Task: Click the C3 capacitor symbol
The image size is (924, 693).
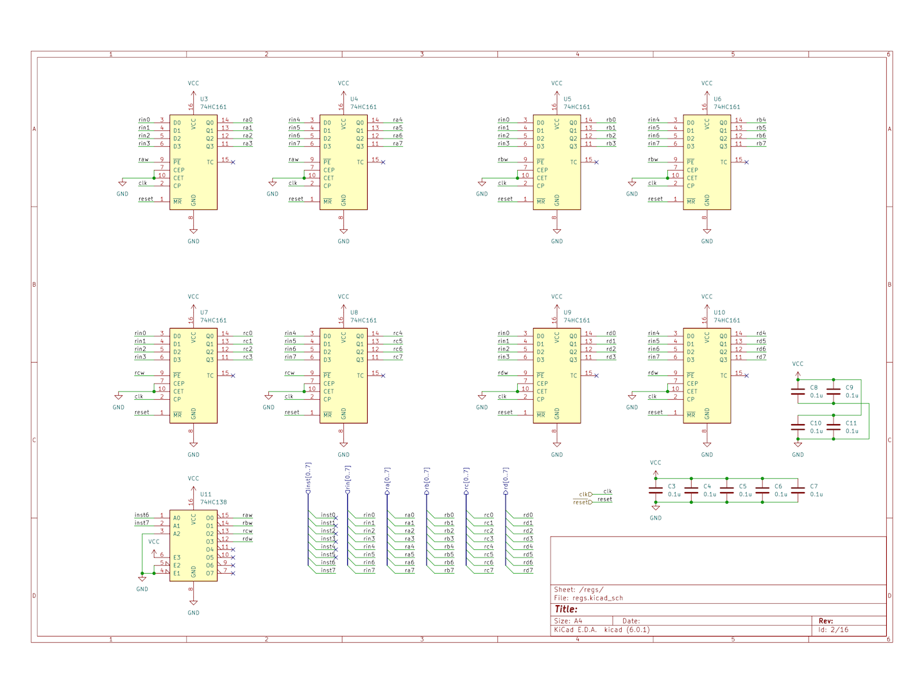Action: tap(656, 490)
